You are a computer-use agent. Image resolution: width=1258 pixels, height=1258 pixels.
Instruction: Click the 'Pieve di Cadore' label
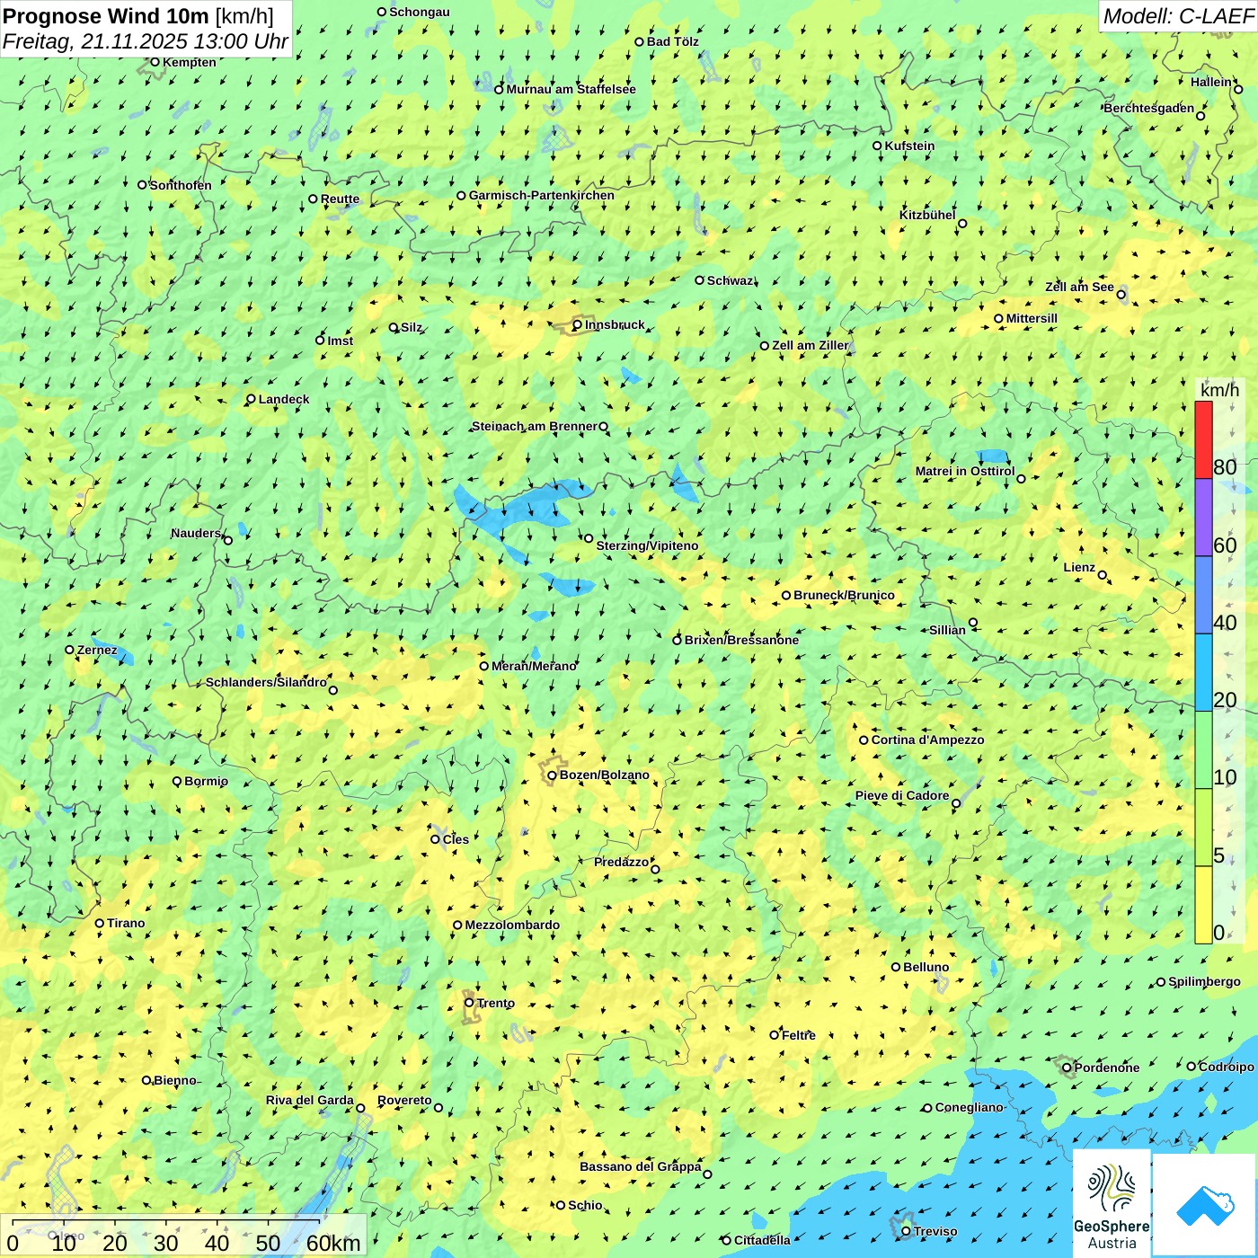(x=902, y=795)
